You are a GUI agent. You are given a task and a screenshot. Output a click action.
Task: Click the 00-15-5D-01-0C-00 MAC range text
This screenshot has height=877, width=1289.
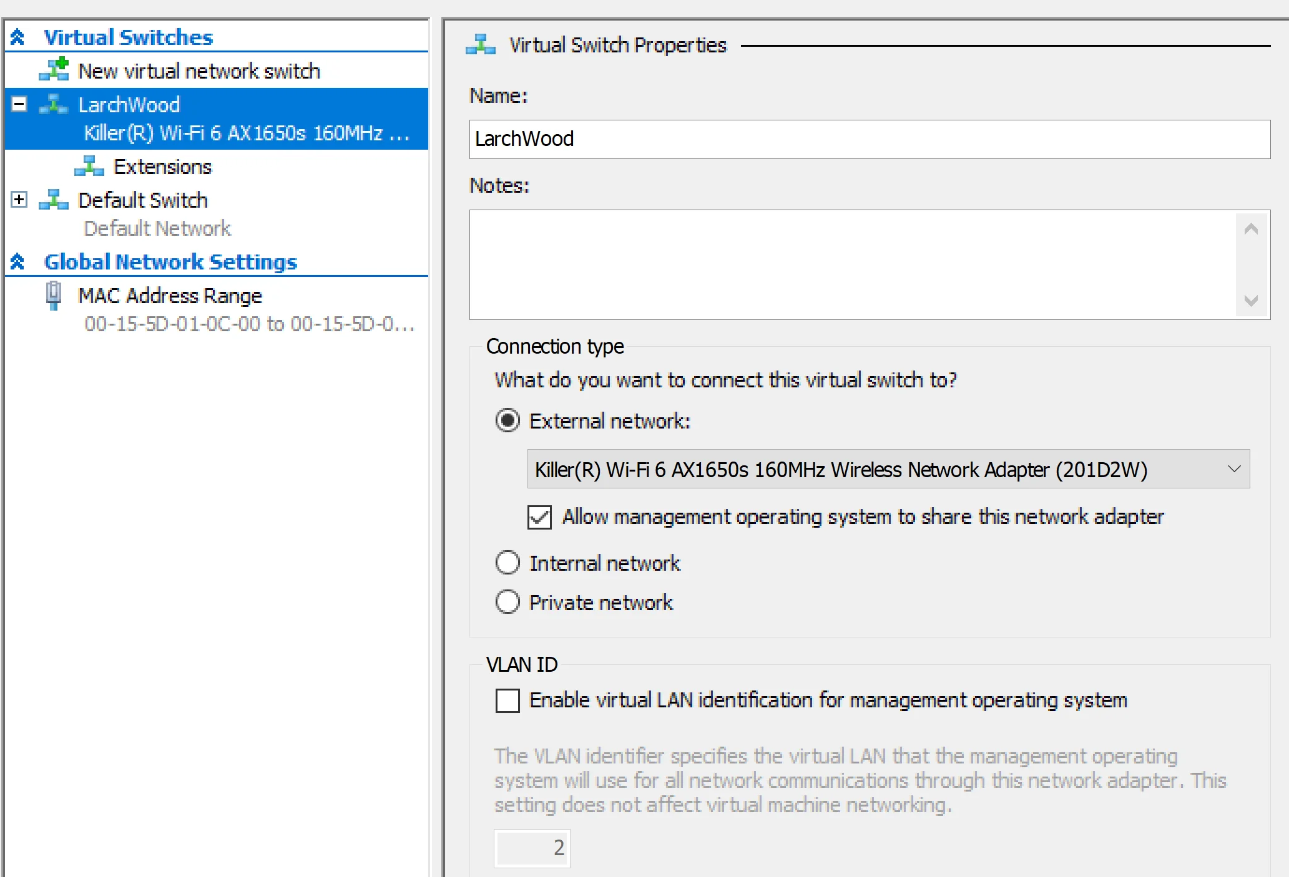249,324
